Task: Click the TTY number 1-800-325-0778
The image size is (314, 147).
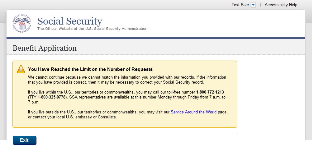Action: 52,97
